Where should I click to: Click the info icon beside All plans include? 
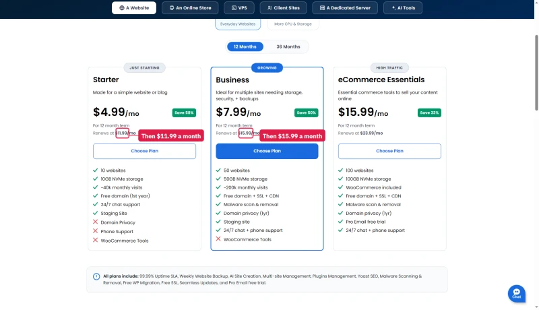pos(96,276)
